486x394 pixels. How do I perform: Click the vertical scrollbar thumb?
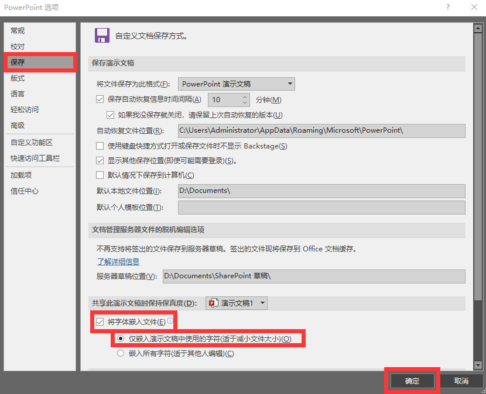(x=478, y=167)
